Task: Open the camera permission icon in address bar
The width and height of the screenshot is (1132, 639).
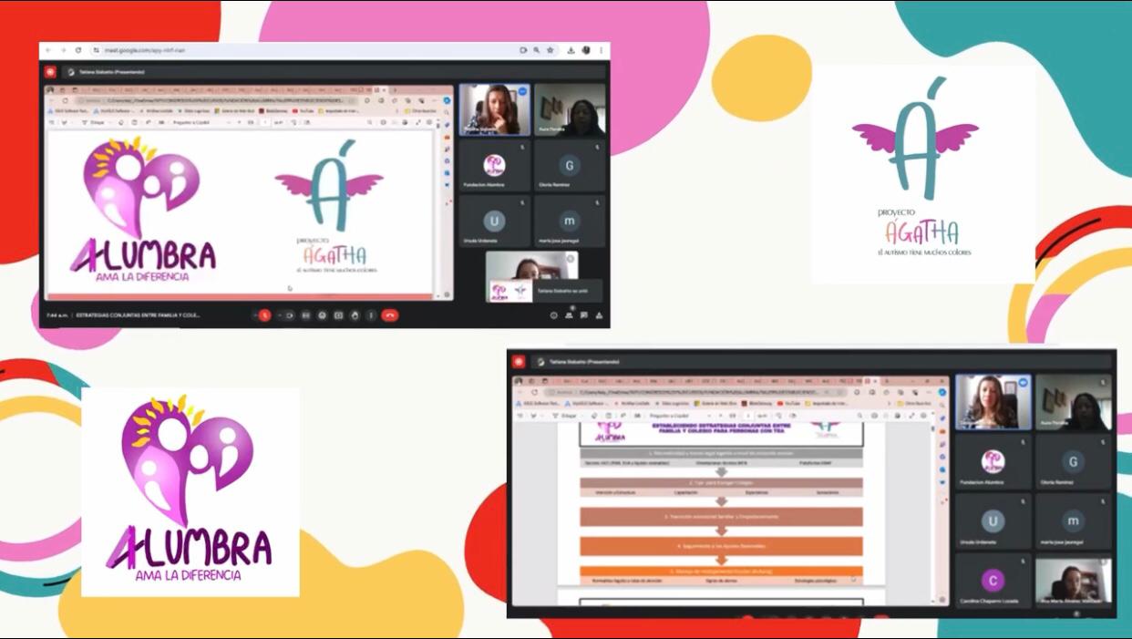Action: (x=523, y=50)
